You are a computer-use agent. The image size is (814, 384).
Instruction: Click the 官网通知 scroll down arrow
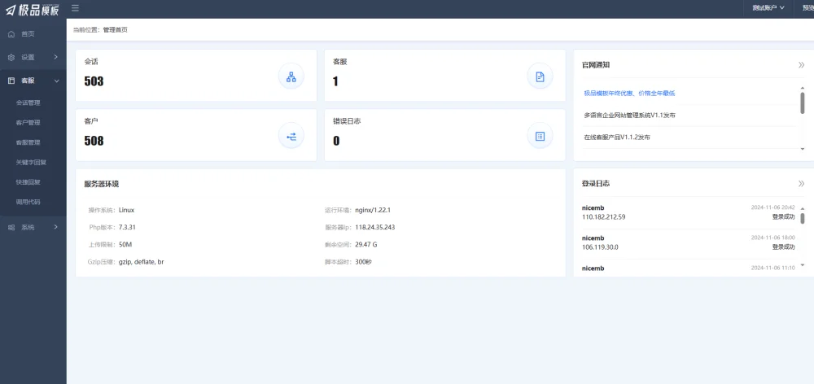coord(803,149)
